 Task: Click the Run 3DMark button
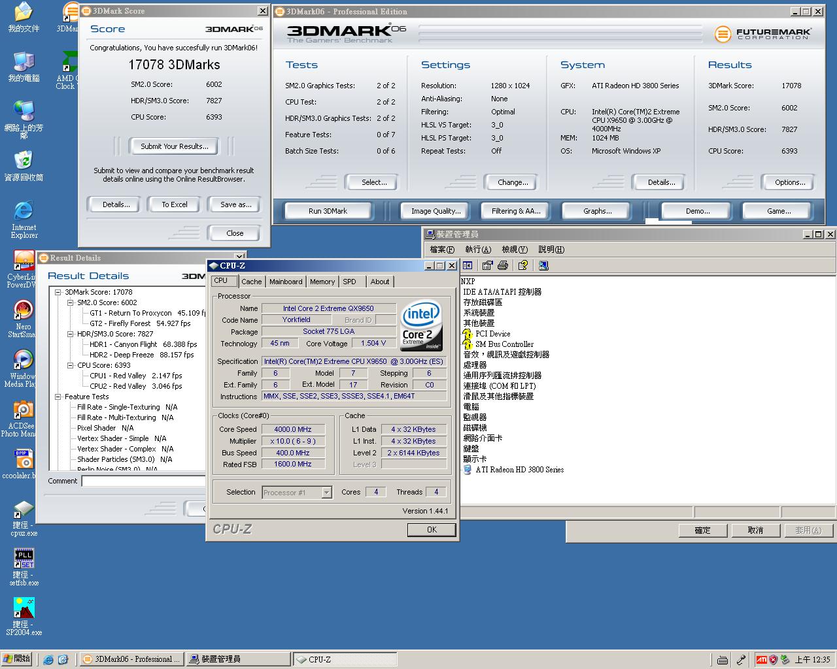328,211
